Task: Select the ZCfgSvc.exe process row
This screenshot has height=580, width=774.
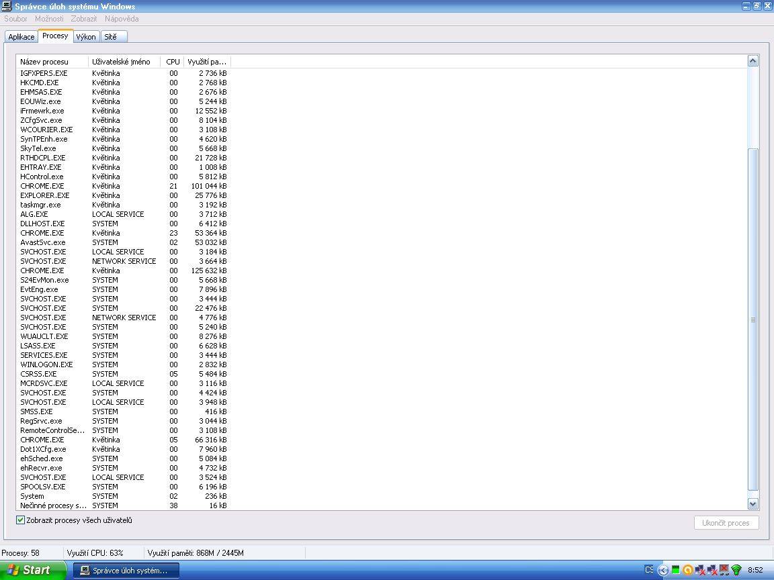Action: tap(124, 120)
